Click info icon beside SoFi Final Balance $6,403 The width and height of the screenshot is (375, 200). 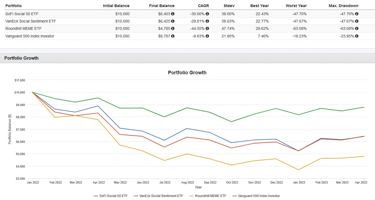(173, 14)
